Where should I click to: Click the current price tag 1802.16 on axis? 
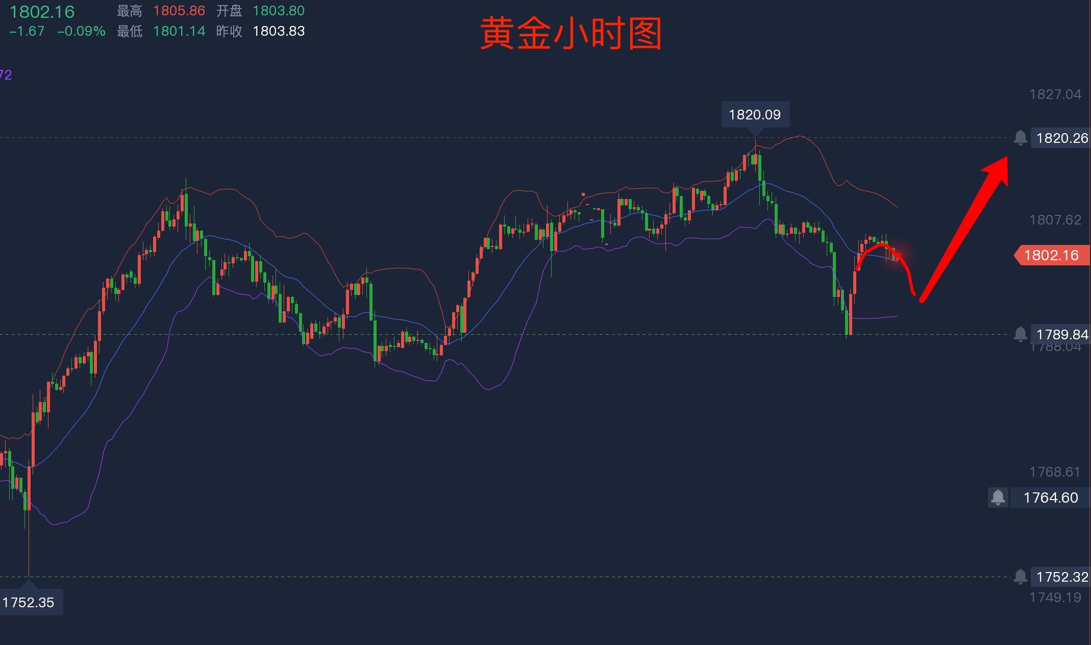[1052, 255]
